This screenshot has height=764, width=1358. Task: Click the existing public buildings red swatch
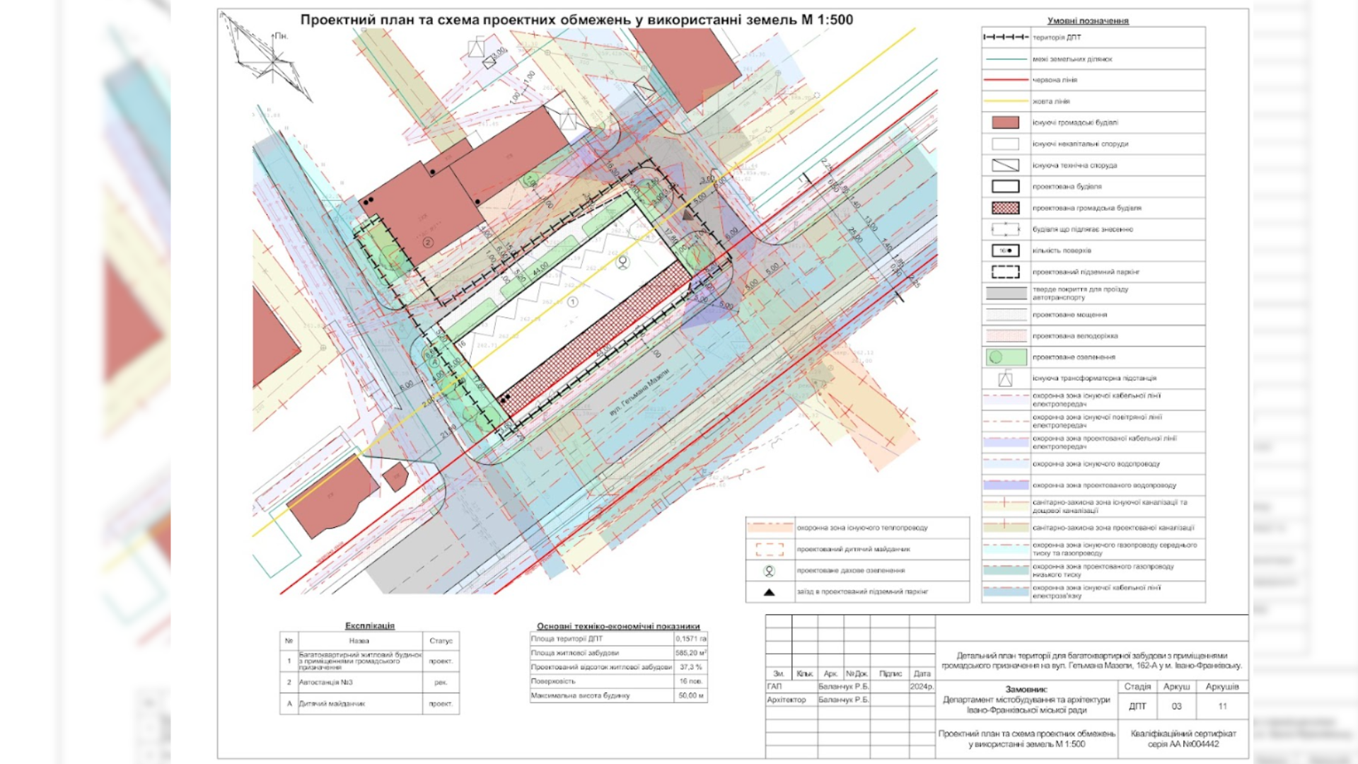point(1005,122)
